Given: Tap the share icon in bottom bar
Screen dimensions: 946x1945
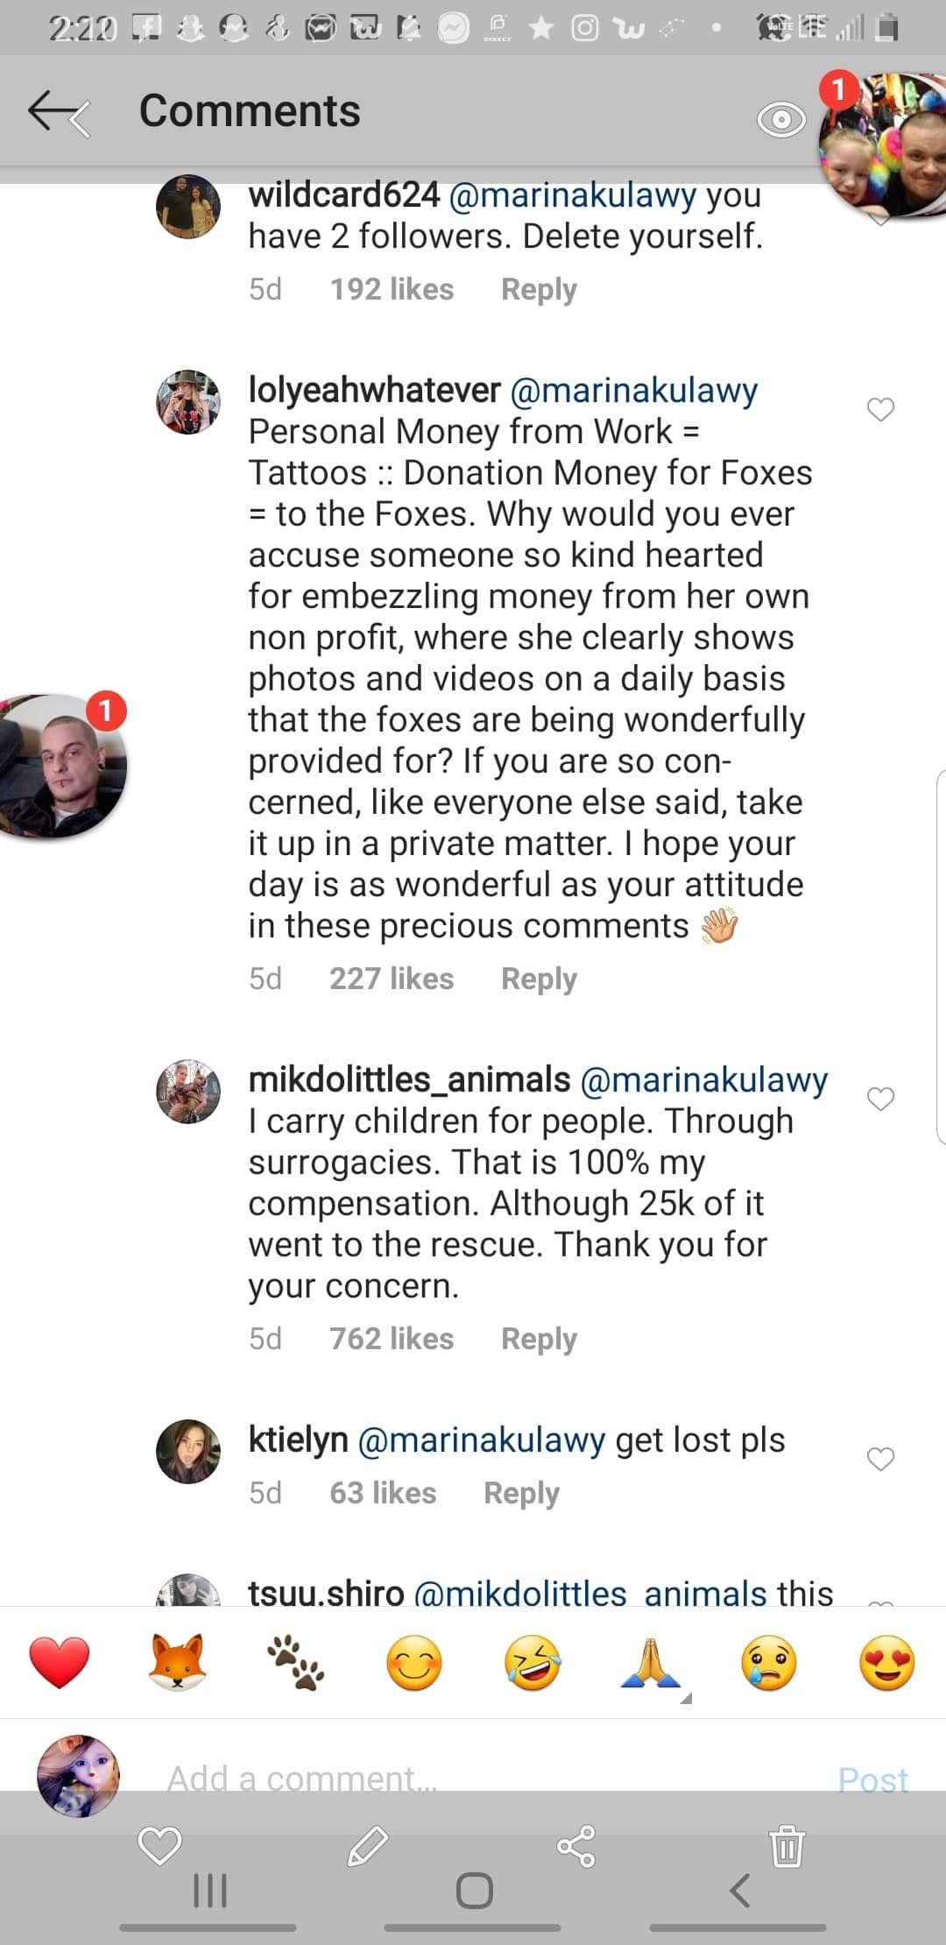Looking at the screenshot, I should (x=576, y=1846).
